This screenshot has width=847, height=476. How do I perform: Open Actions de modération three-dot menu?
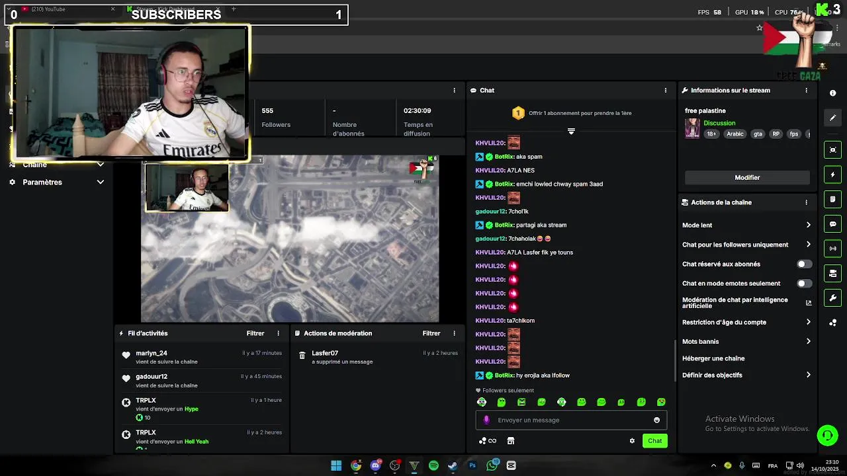pos(454,333)
